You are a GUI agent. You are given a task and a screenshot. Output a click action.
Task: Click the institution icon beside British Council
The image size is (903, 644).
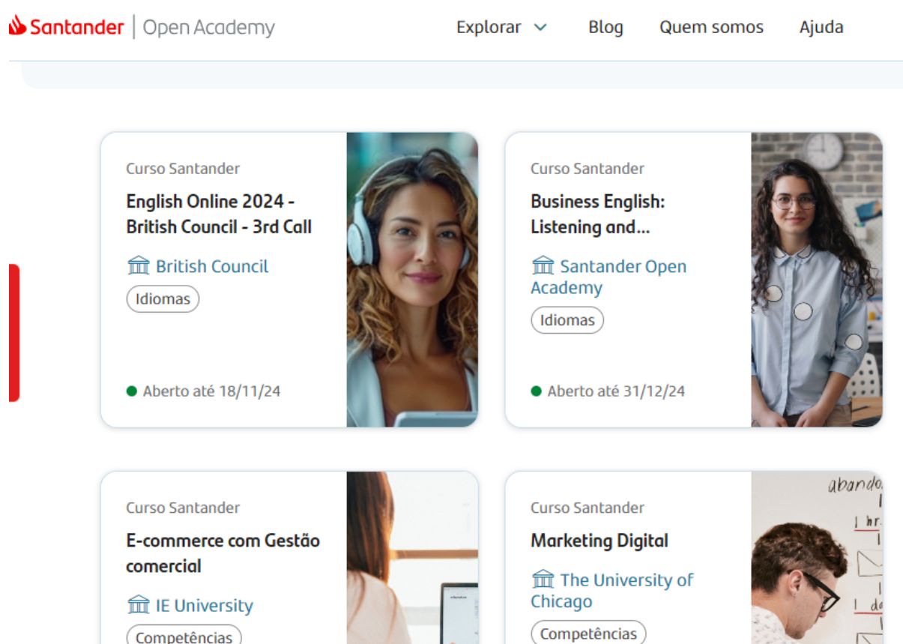[x=139, y=266]
